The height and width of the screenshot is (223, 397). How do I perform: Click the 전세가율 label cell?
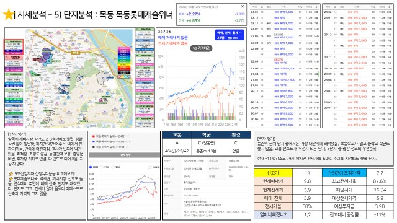273,206
